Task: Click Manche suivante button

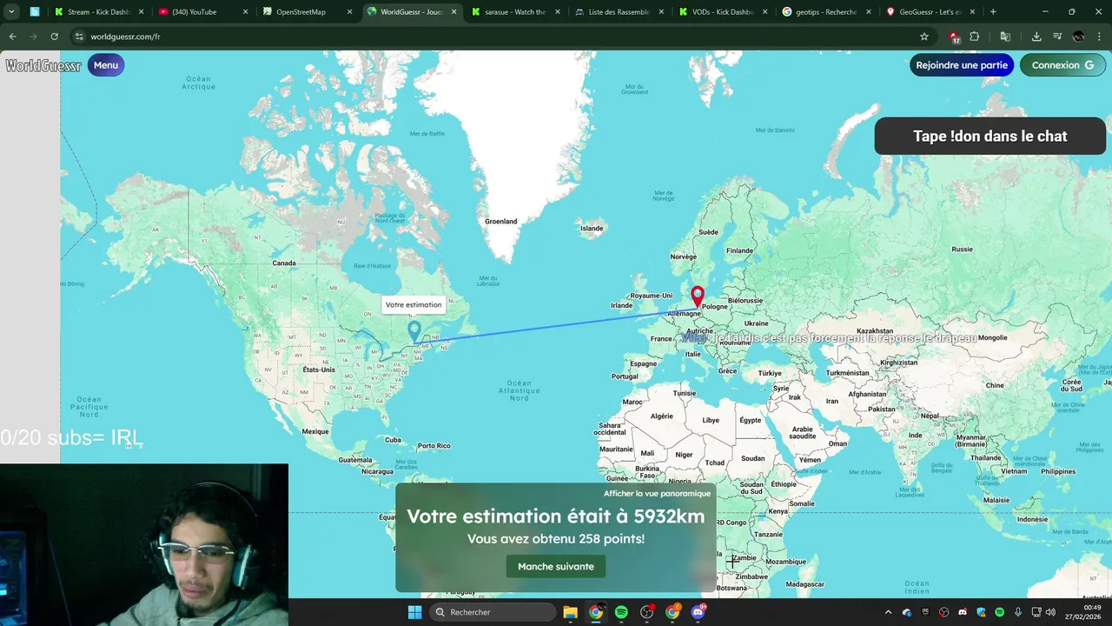Action: point(556,566)
